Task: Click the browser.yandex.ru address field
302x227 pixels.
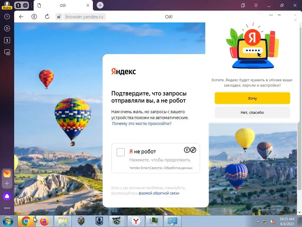Action: [x=84, y=17]
